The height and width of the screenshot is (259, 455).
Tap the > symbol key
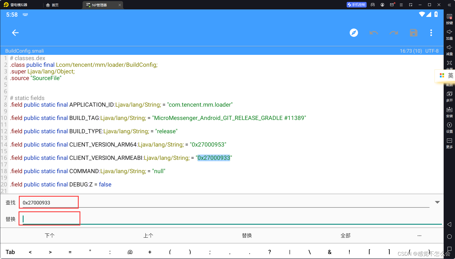click(50, 252)
